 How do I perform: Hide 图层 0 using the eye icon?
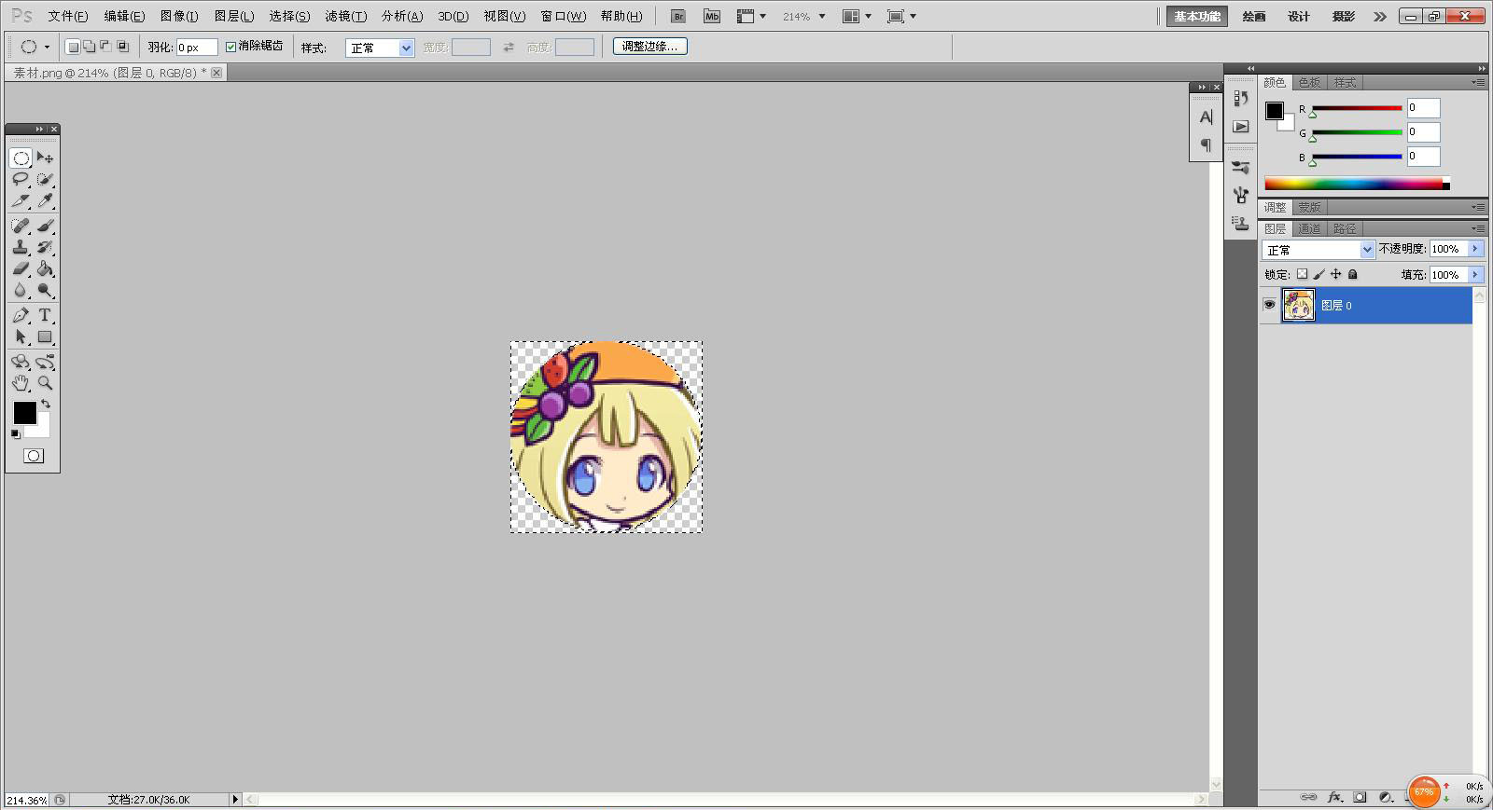[x=1269, y=305]
